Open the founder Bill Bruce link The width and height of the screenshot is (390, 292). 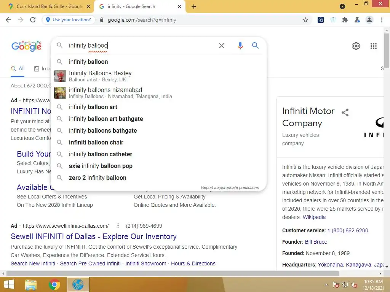[x=316, y=242]
